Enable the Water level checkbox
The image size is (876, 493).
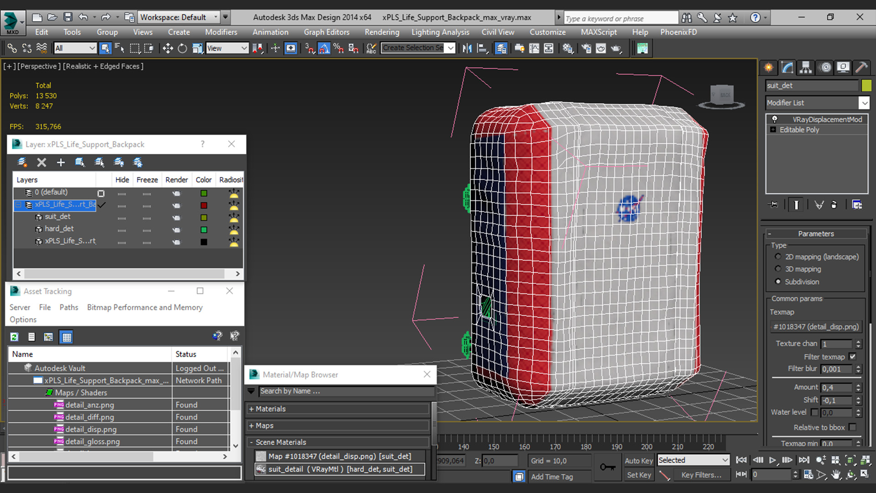[814, 412]
